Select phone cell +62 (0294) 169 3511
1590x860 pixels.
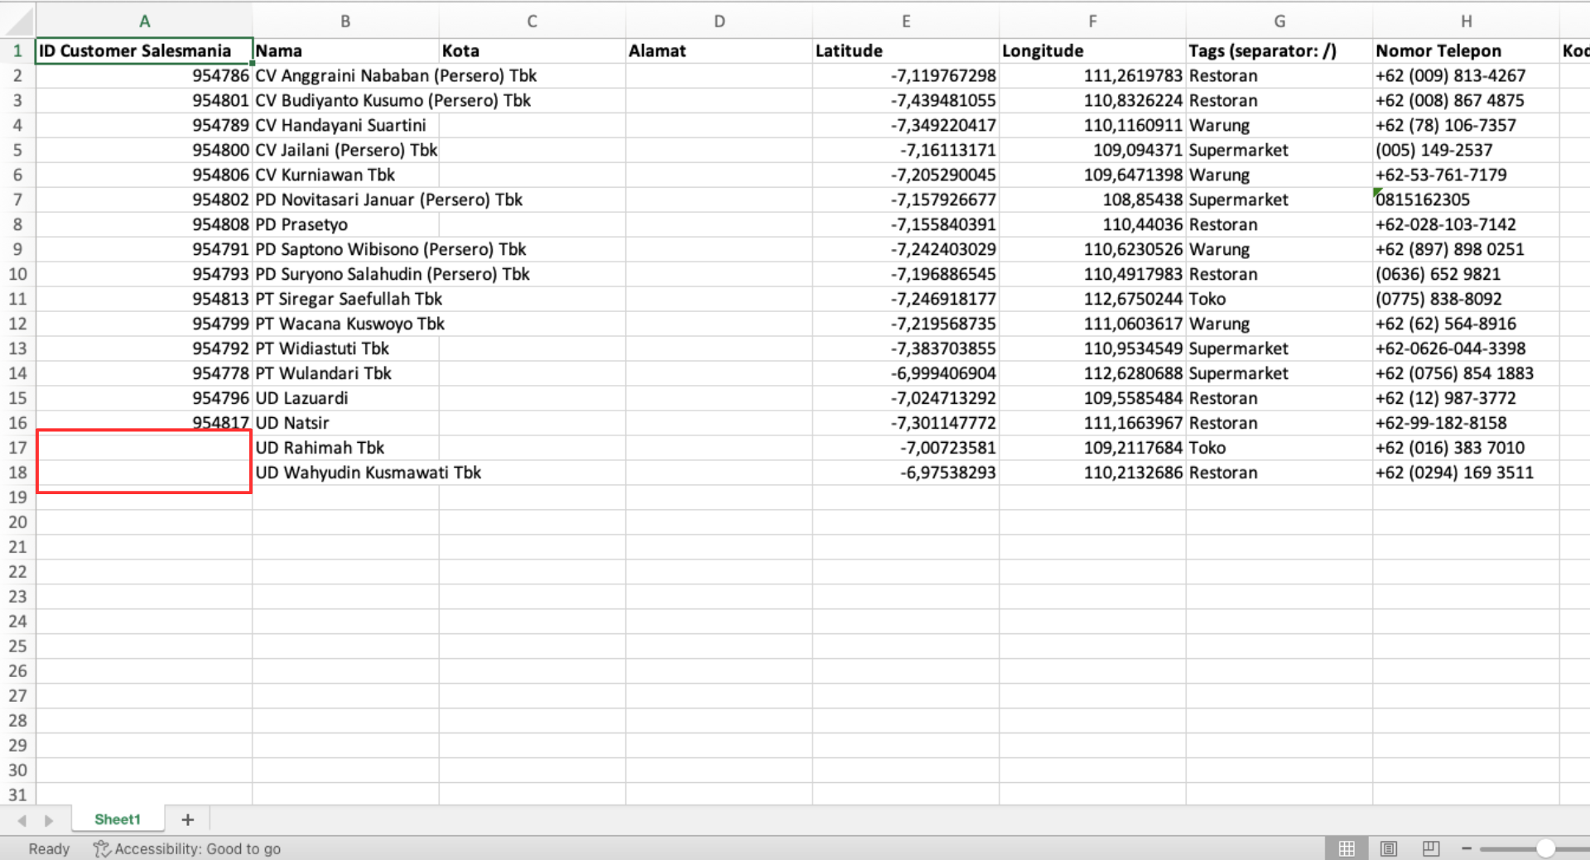pyautogui.click(x=1466, y=473)
